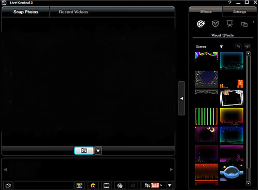The height and width of the screenshot is (190, 259).
Task: Open the Visual Effects palette icon
Action: pyautogui.click(x=201, y=24)
